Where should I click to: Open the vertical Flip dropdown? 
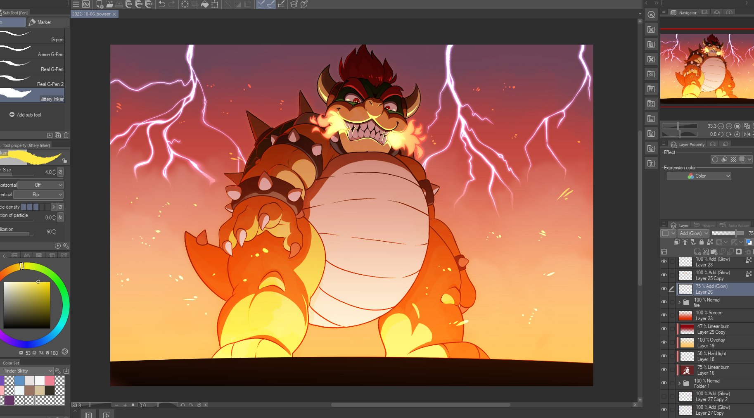pyautogui.click(x=38, y=195)
